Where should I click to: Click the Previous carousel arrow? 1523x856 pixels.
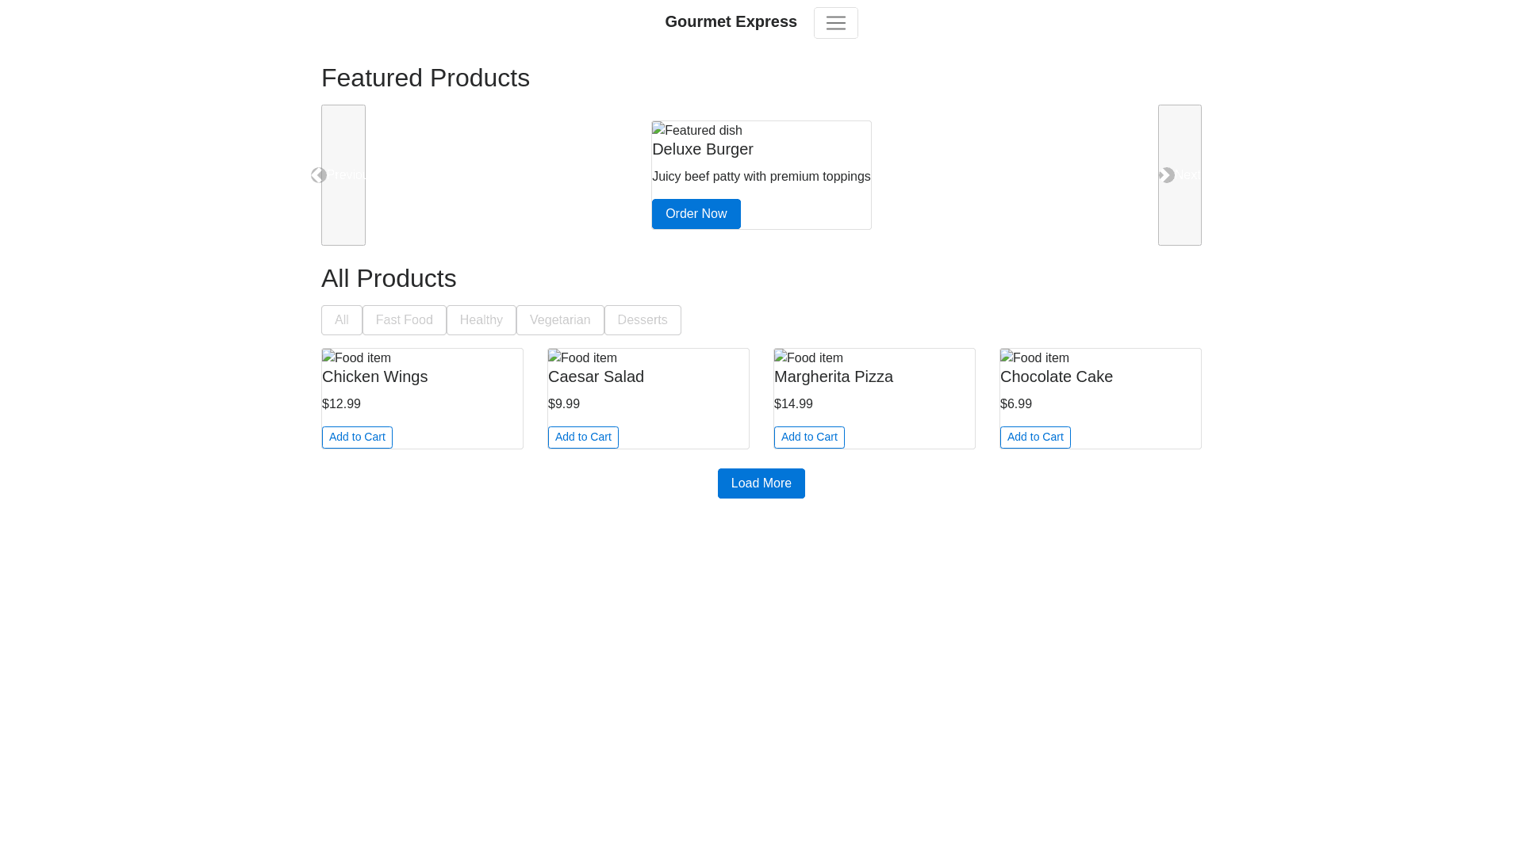[343, 175]
